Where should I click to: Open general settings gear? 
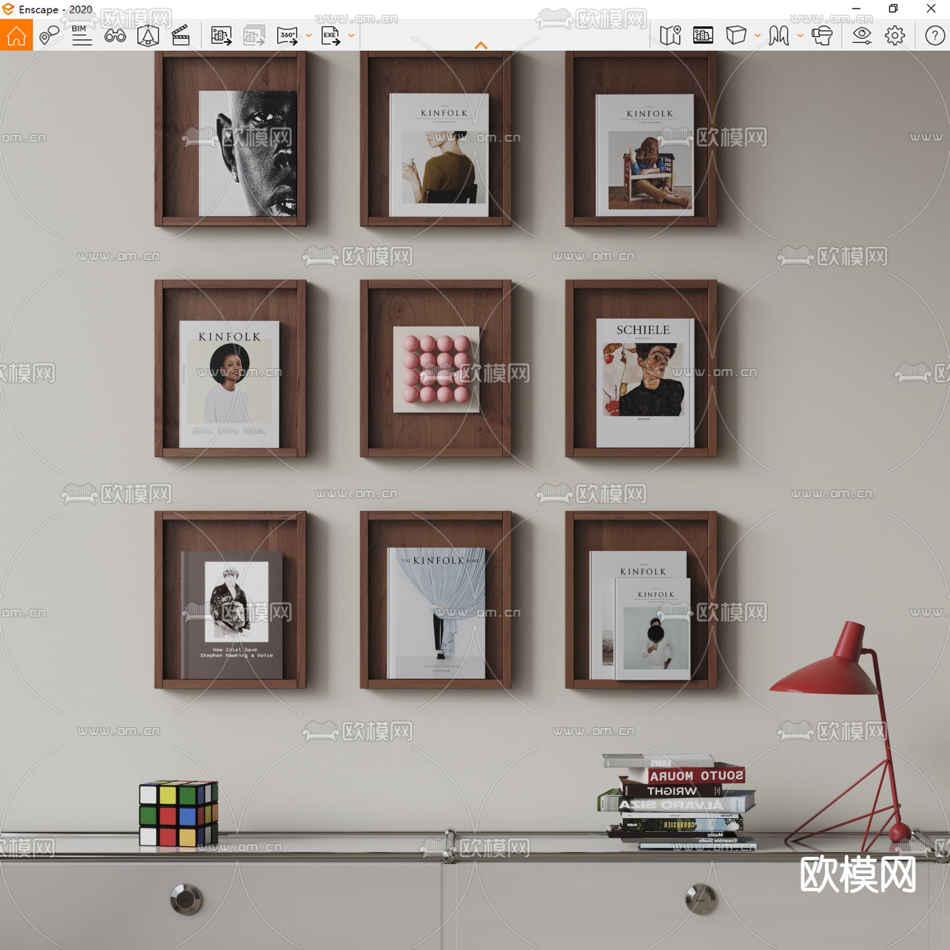[x=895, y=35]
